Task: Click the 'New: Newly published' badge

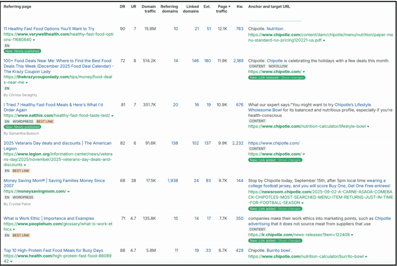Action: click(22, 51)
